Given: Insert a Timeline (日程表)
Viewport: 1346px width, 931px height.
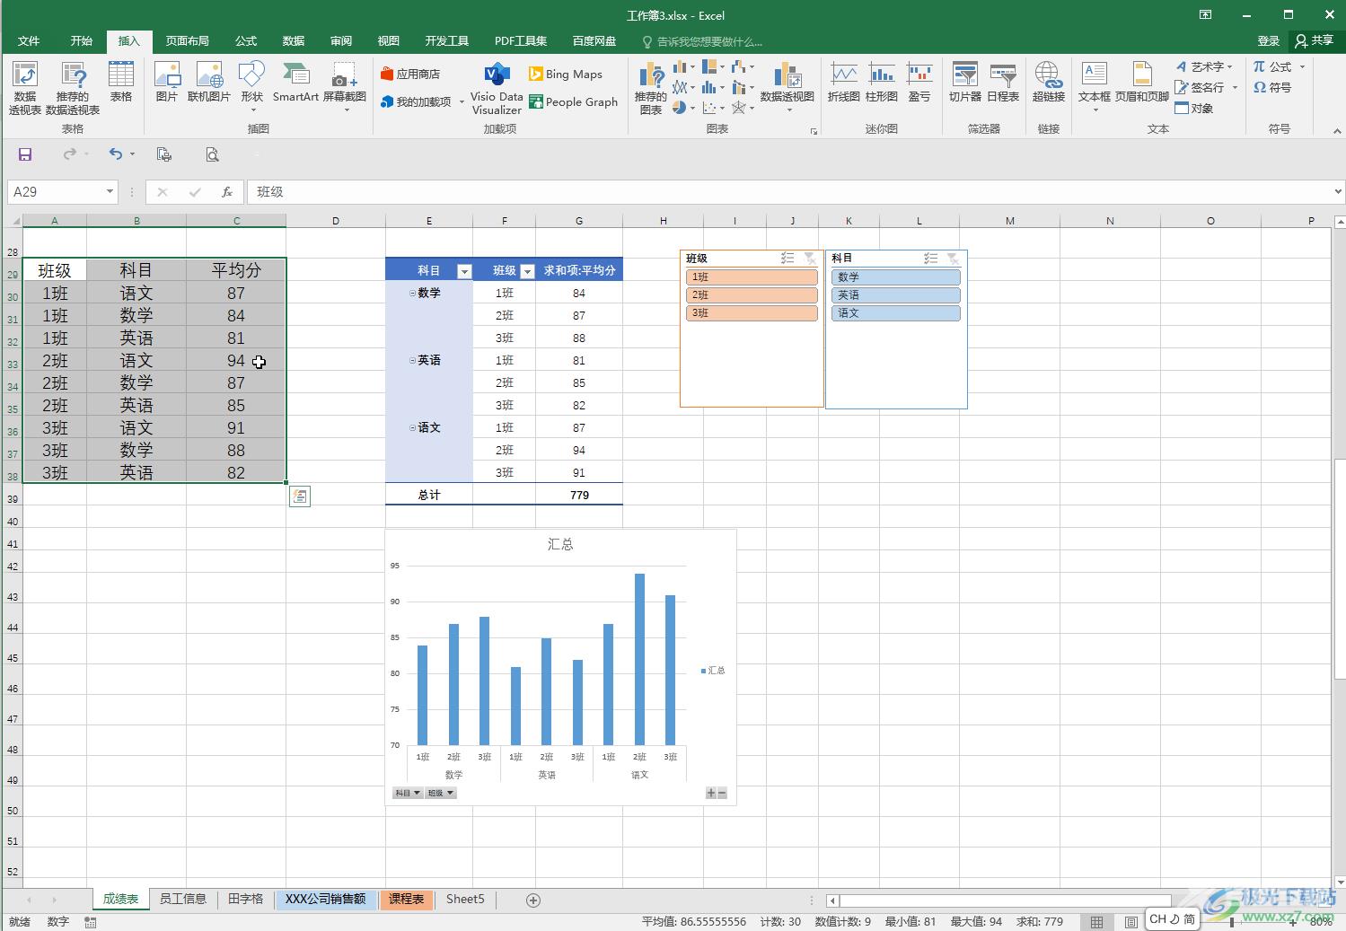Looking at the screenshot, I should 1003,82.
